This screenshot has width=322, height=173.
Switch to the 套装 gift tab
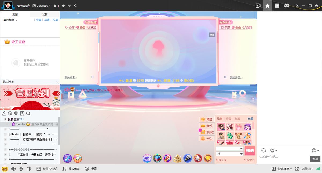coord(228,119)
